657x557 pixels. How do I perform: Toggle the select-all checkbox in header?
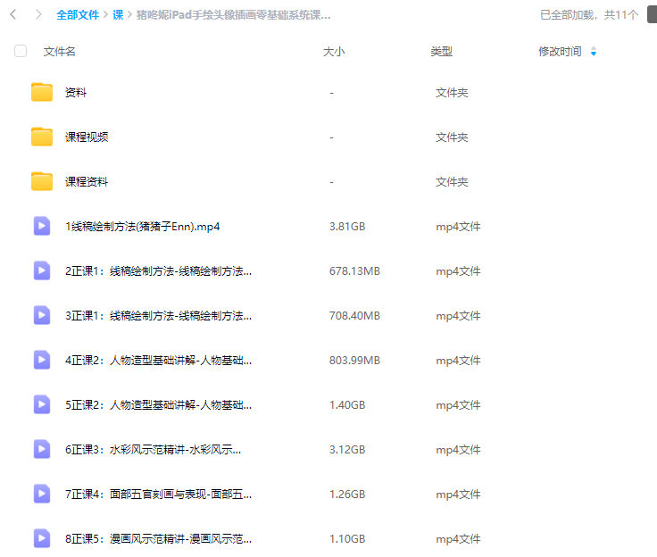pyautogui.click(x=21, y=52)
